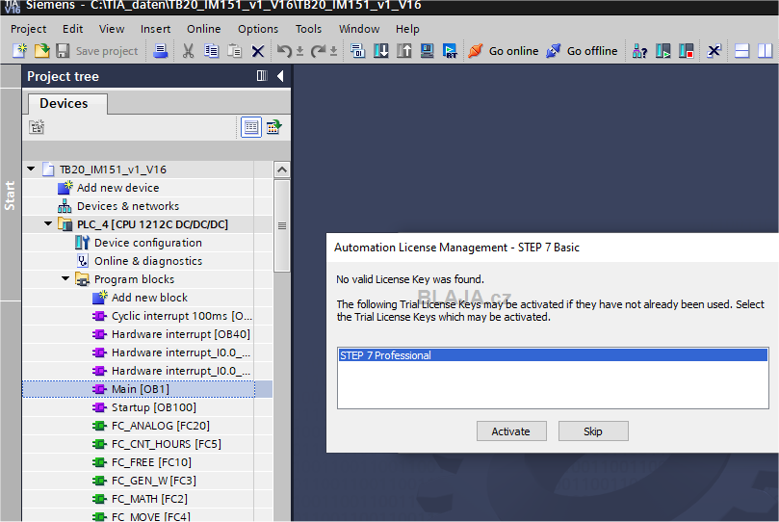779x522 pixels.
Task: Select FC_CNT_HOURS [FC5] block
Action: pyautogui.click(x=167, y=444)
